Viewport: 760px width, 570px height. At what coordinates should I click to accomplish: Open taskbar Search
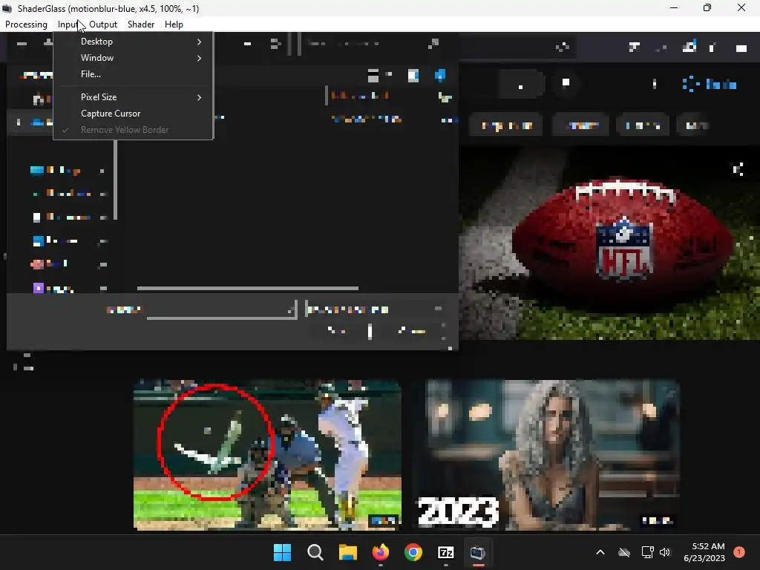click(315, 552)
